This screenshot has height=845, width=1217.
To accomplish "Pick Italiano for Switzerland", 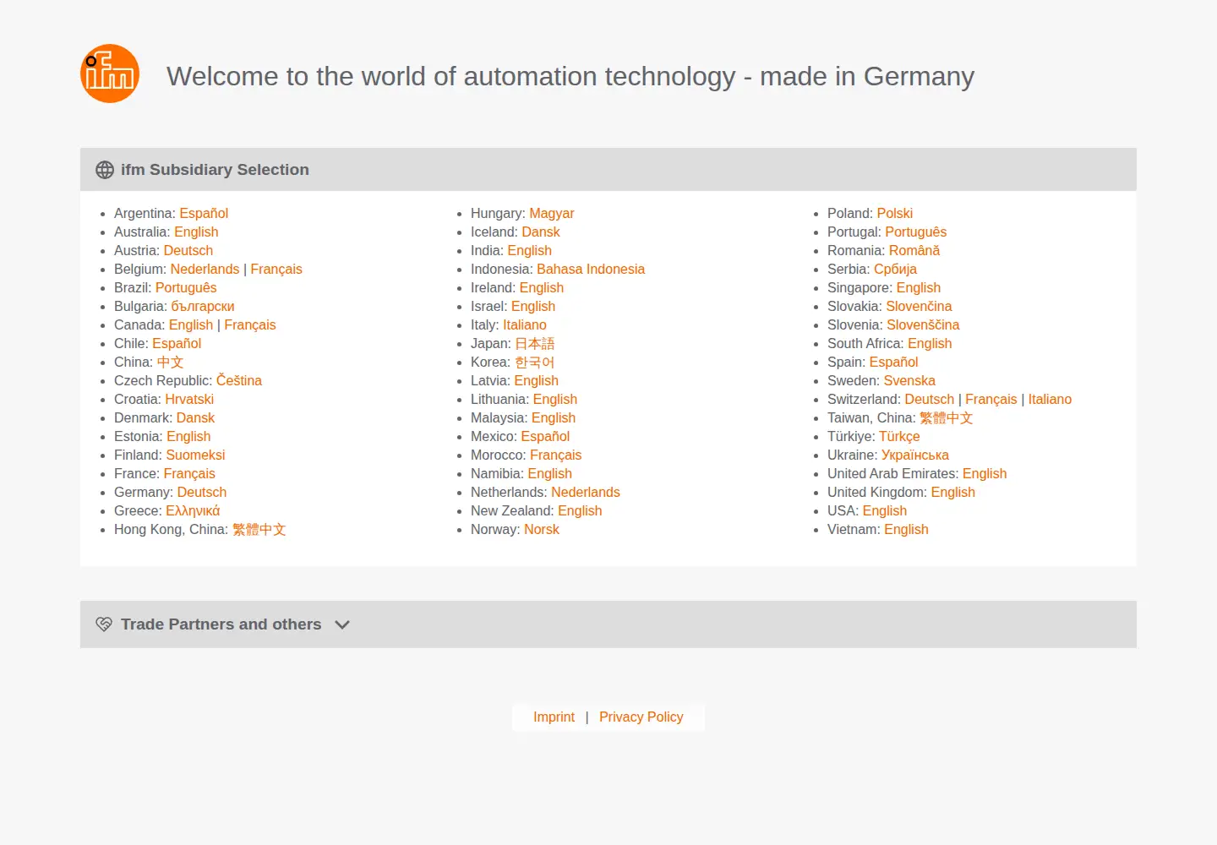I will point(1050,399).
